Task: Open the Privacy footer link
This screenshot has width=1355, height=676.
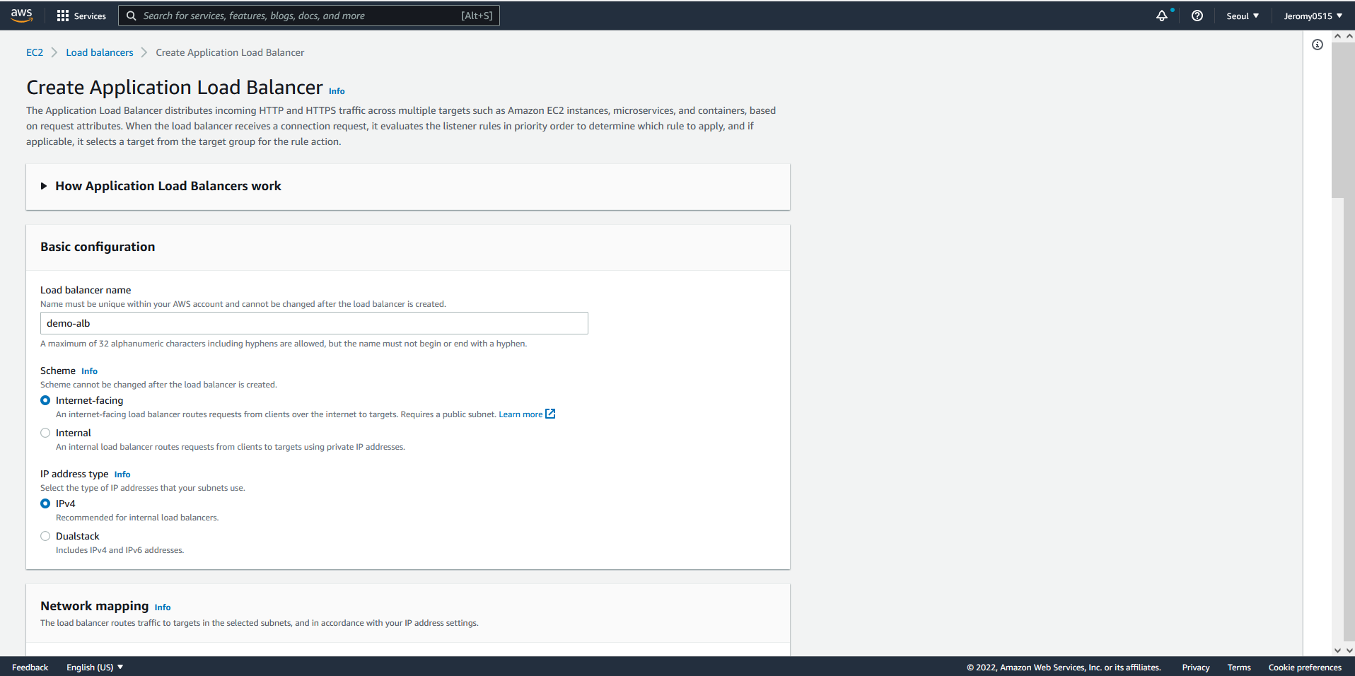Action: 1196,667
